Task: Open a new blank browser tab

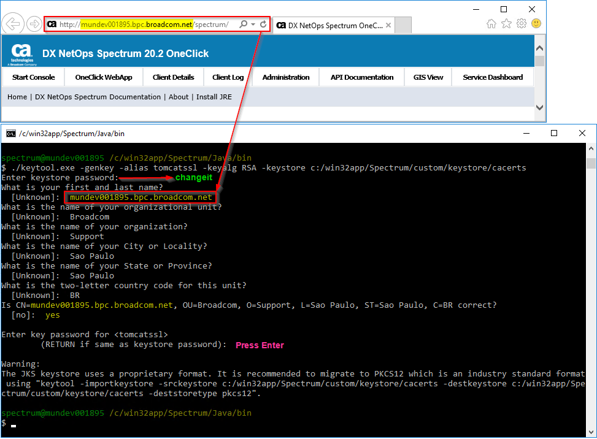Action: click(x=403, y=25)
